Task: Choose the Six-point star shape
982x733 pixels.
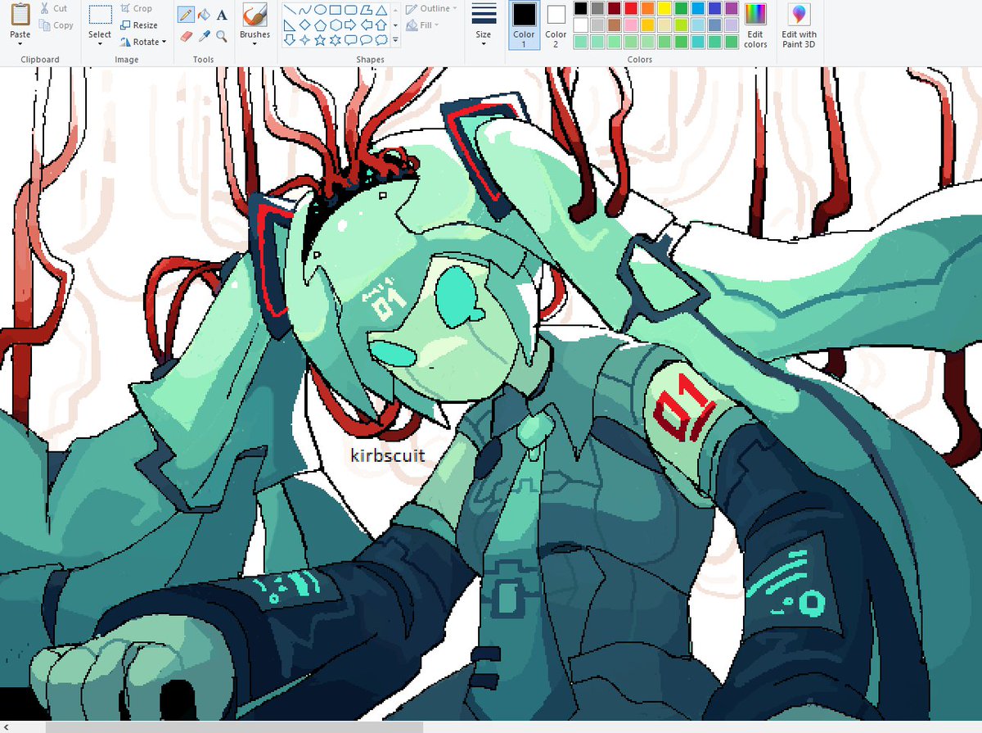Action: coord(336,39)
